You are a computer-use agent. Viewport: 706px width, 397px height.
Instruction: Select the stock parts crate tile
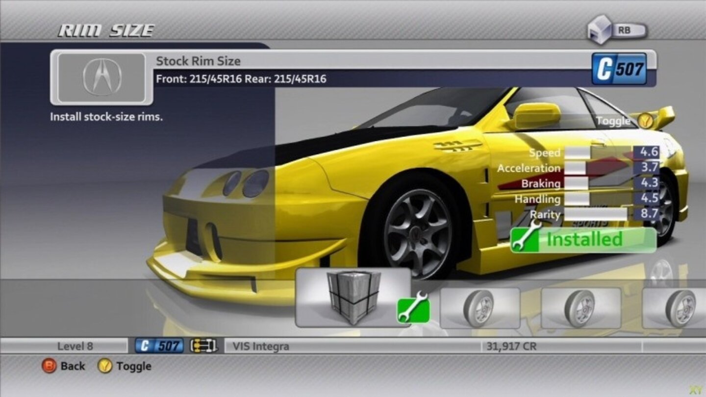tap(353, 298)
